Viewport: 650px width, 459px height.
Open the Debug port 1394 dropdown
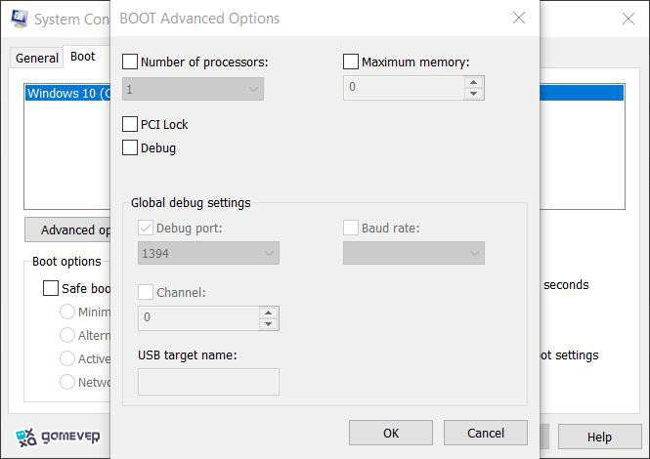pyautogui.click(x=208, y=253)
